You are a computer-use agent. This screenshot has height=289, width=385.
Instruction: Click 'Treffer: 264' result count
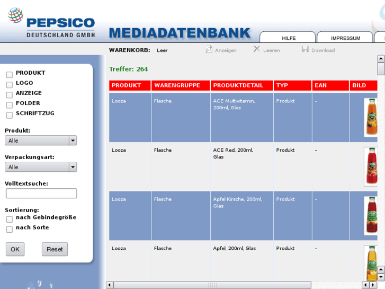tap(128, 69)
